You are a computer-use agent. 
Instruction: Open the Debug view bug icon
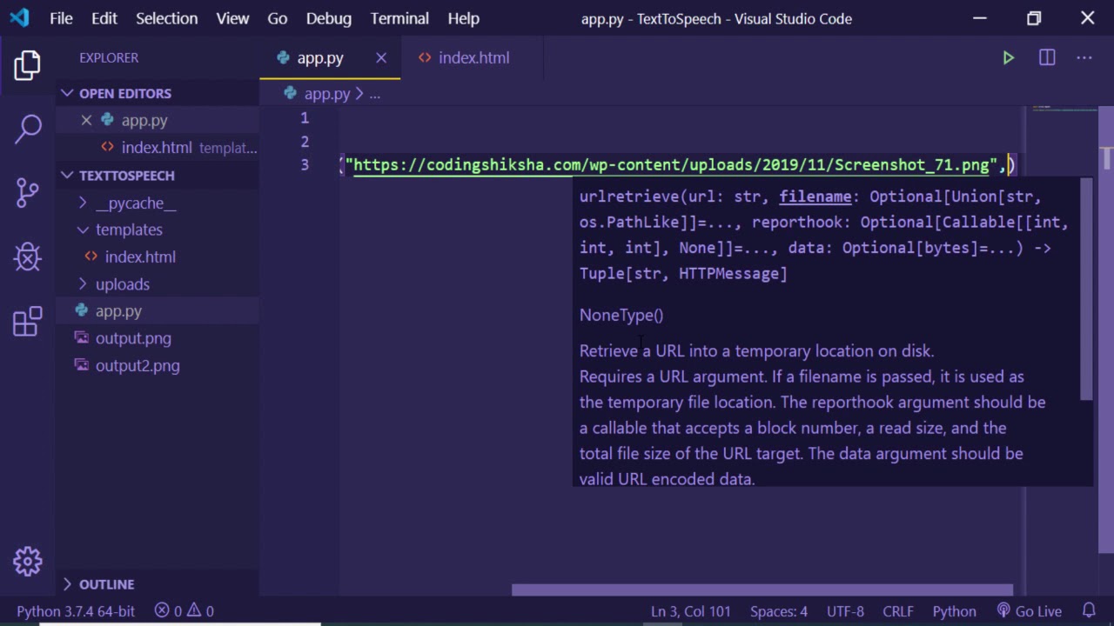pyautogui.click(x=28, y=256)
